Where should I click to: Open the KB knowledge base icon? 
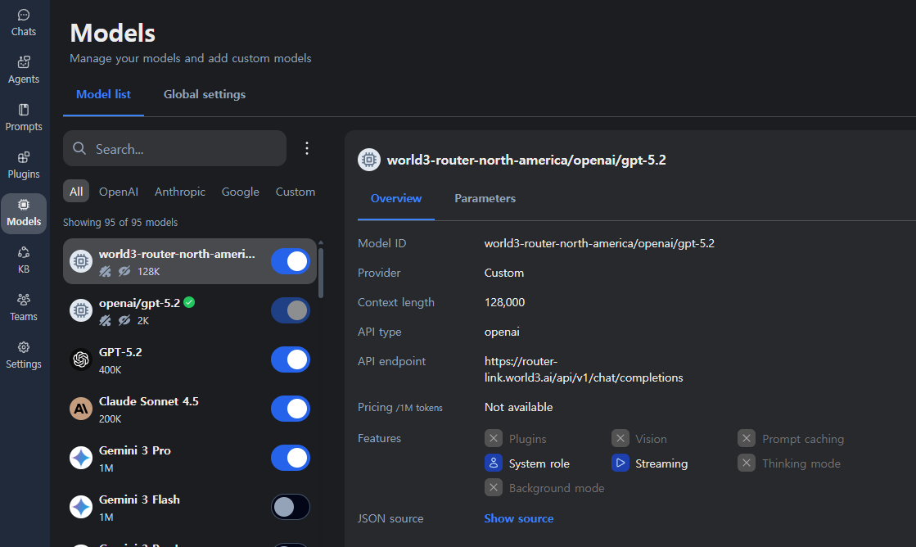(24, 260)
